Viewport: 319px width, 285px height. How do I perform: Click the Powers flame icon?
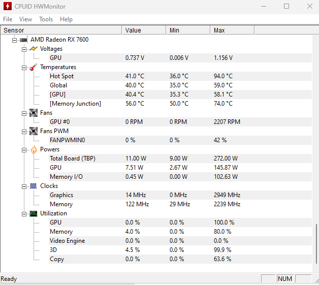coord(34,149)
